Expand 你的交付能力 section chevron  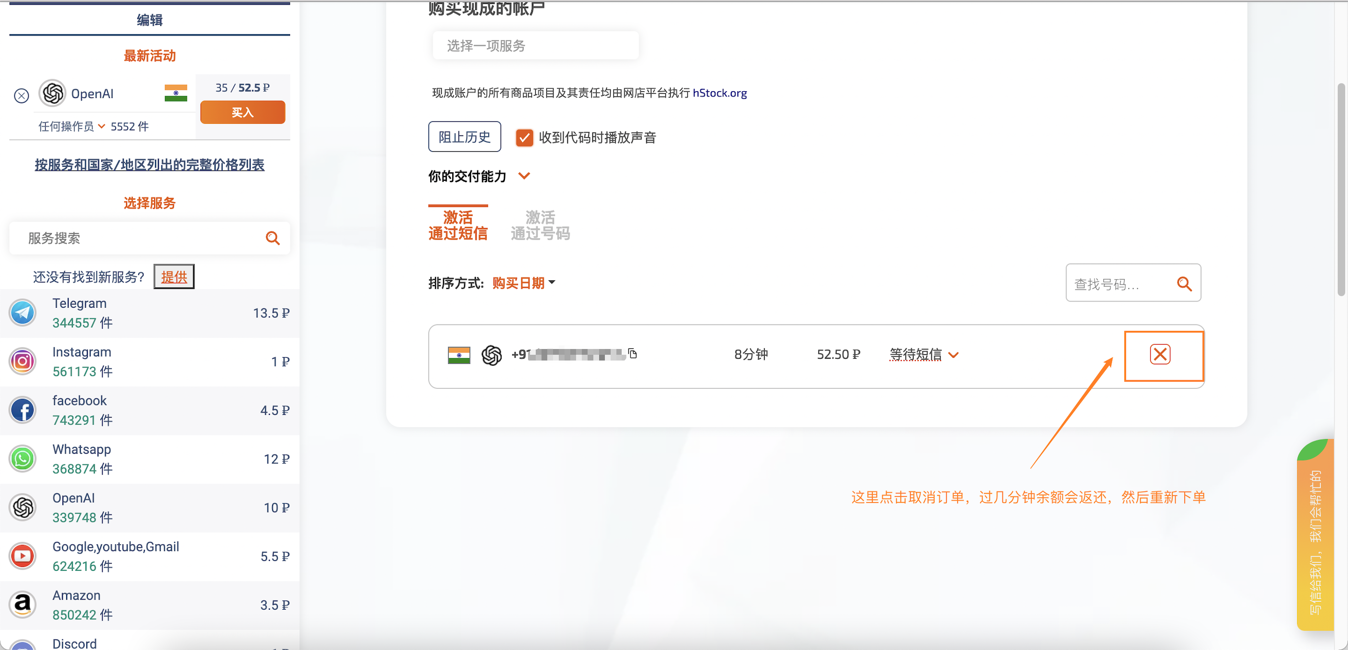(524, 176)
